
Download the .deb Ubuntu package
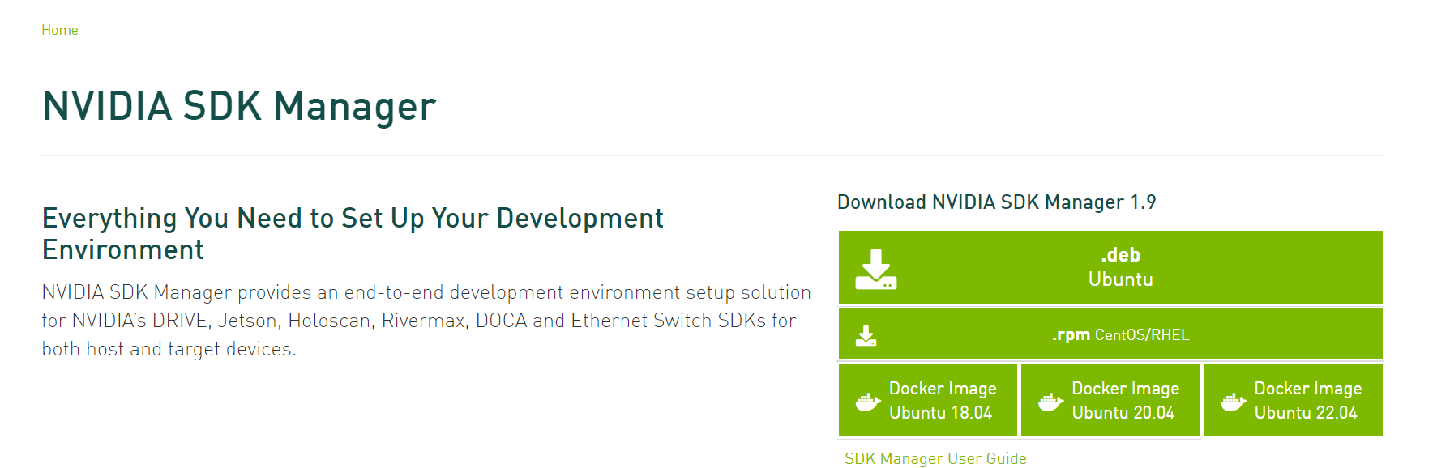(x=1110, y=267)
